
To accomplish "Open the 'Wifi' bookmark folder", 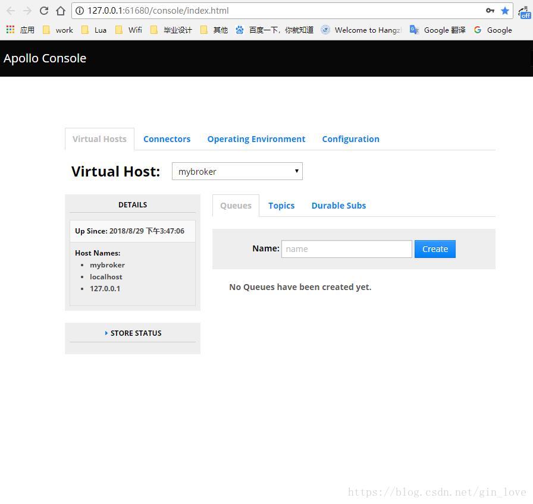I will tap(128, 30).
